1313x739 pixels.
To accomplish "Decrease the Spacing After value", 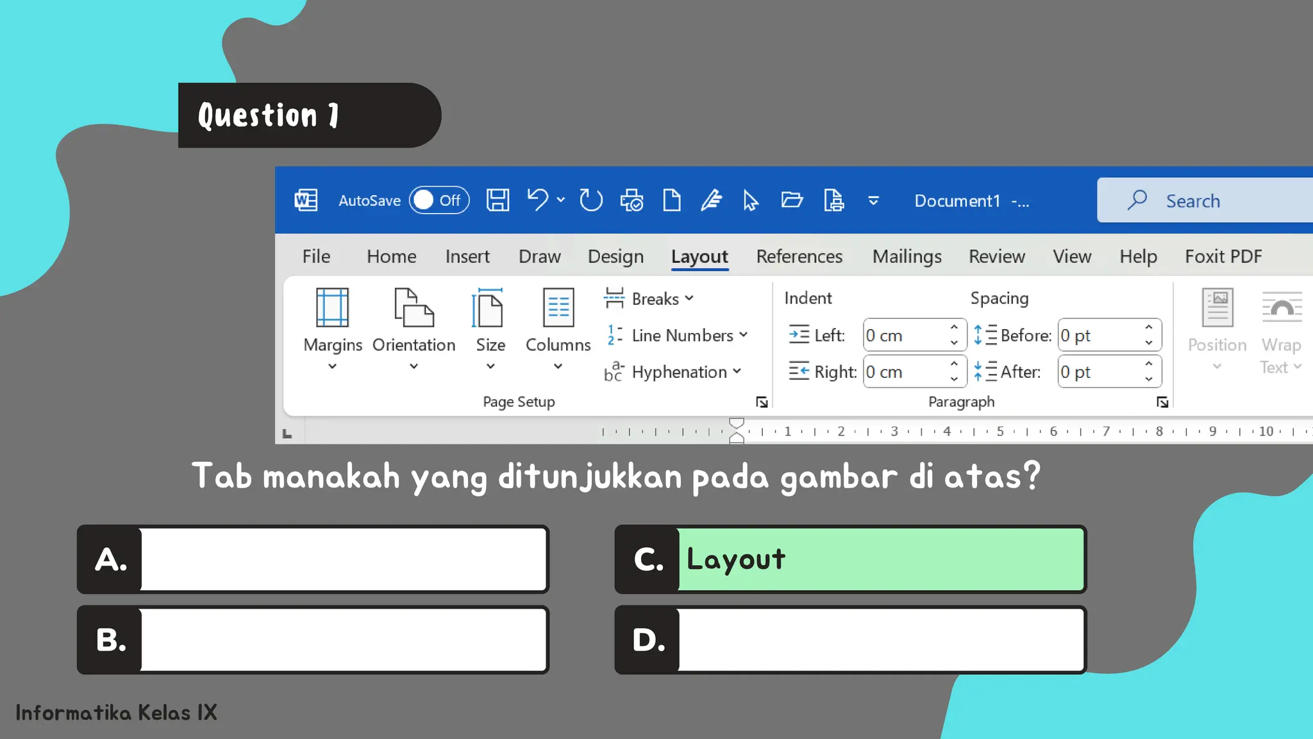I will tap(1149, 380).
